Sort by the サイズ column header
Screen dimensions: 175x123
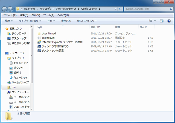point(143,27)
